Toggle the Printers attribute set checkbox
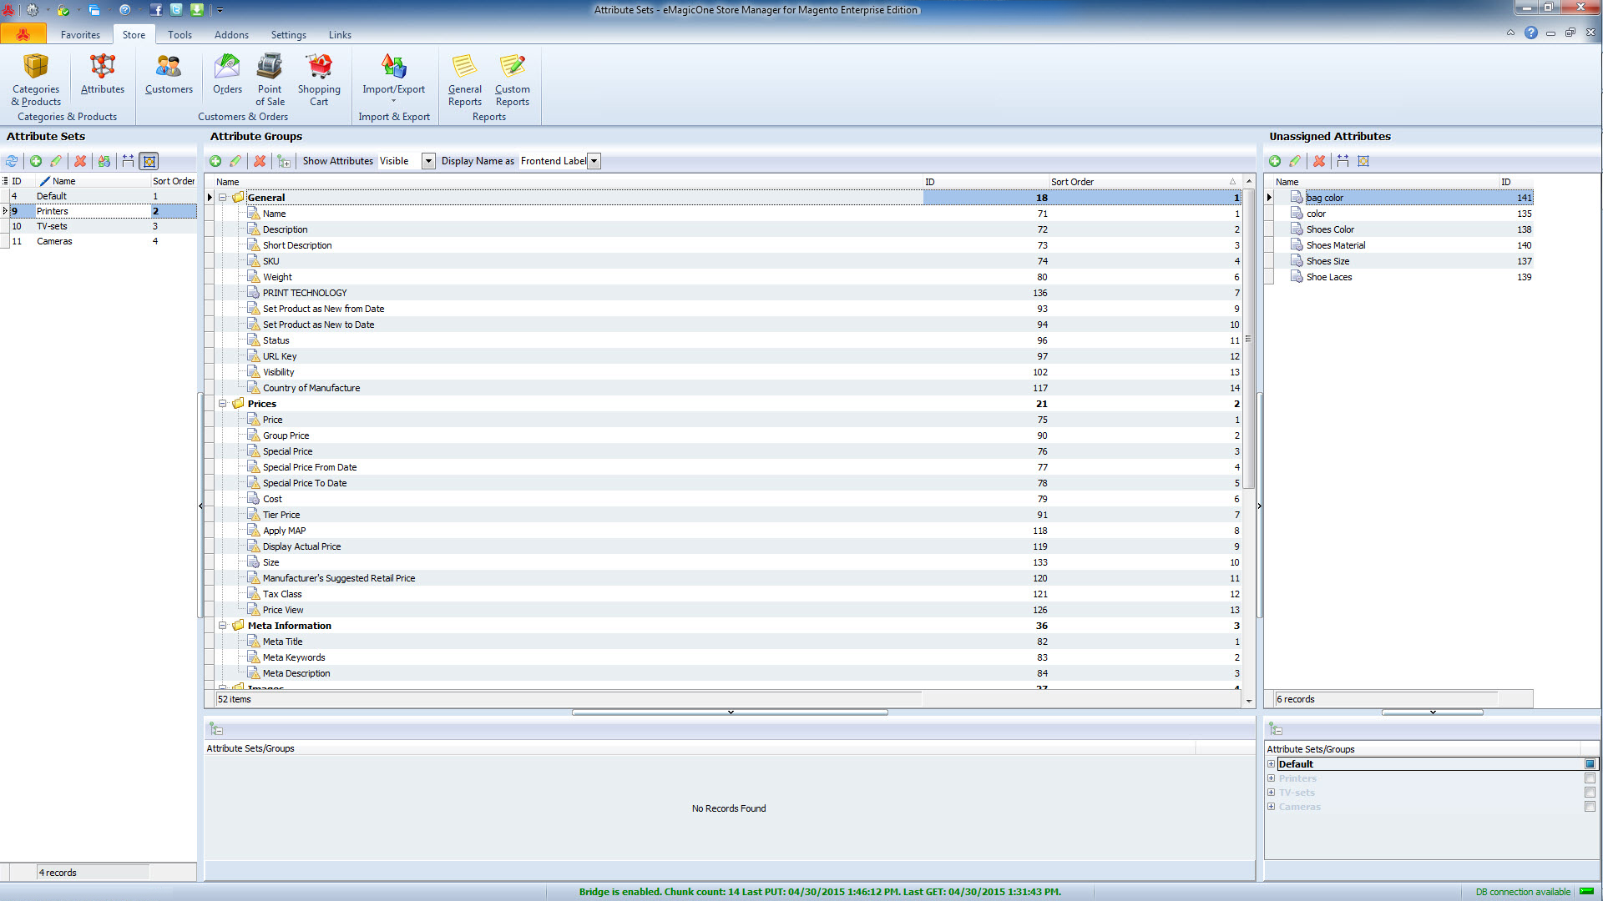Screen dimensions: 1603x901 point(1590,778)
